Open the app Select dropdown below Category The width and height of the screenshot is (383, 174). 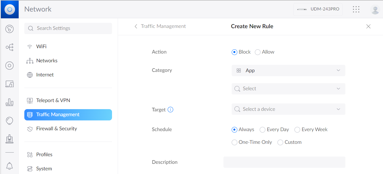point(288,89)
